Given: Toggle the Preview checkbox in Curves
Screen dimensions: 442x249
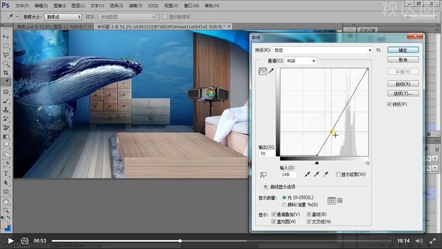Looking at the screenshot, I should tap(390, 104).
